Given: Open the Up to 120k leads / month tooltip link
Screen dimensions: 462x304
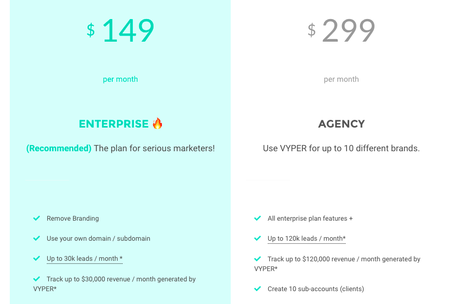Looking at the screenshot, I should 306,239.
